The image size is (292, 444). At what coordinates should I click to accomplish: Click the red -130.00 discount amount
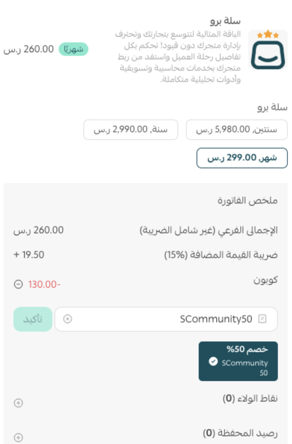click(45, 284)
